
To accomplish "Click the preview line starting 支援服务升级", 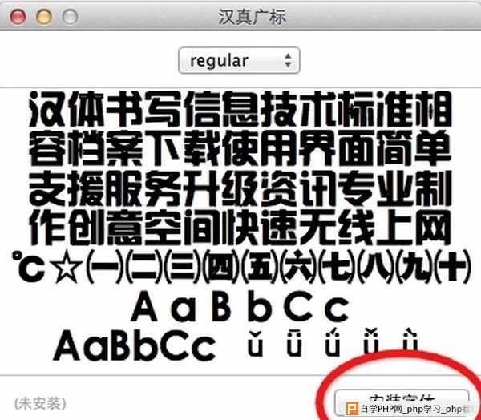I will click(x=240, y=188).
